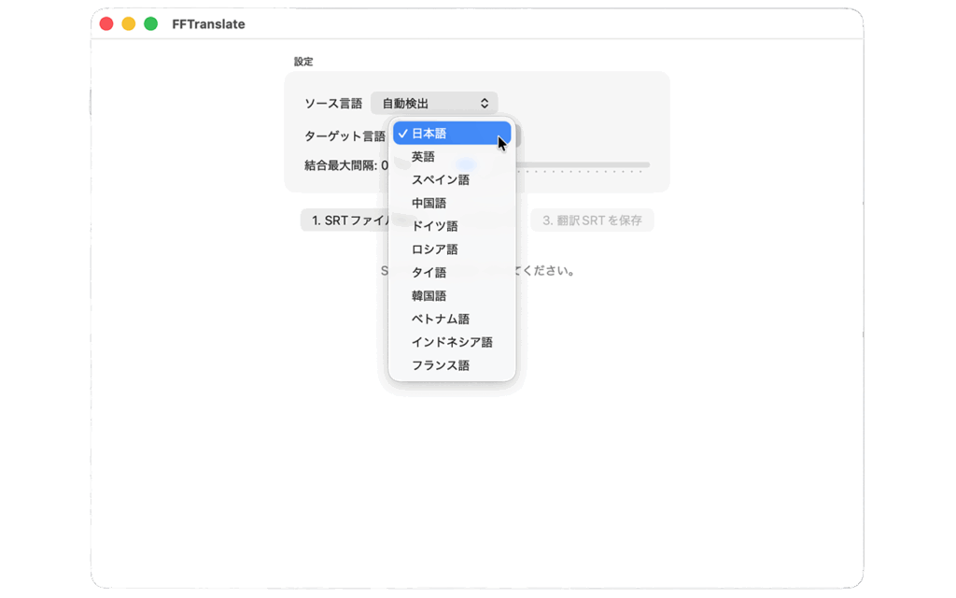The width and height of the screenshot is (956, 598).
Task: Click the FFTranslate title bar text
Action: [208, 24]
